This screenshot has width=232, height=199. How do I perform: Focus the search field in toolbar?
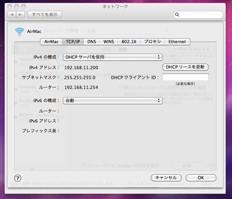tap(198, 15)
